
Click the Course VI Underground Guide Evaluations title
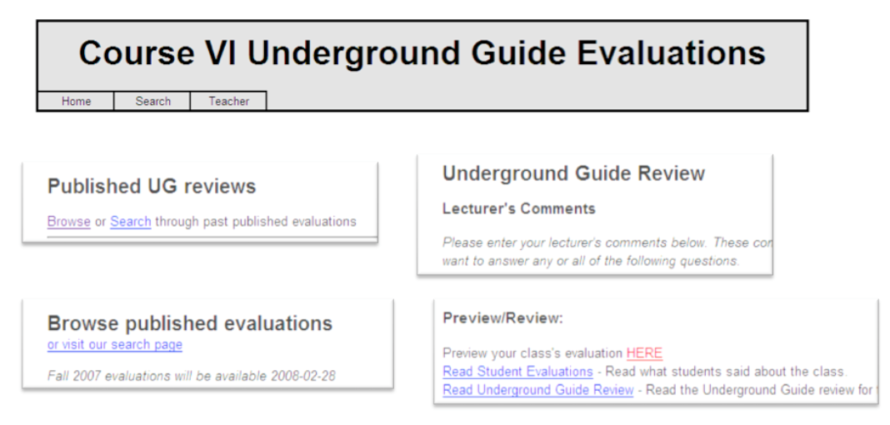tap(422, 53)
